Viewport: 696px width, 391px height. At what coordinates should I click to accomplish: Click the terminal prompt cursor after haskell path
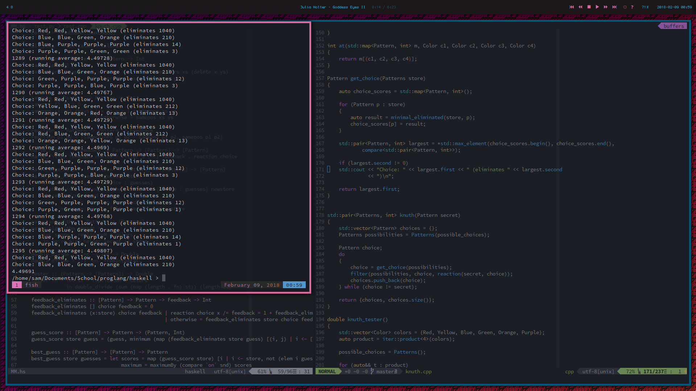164,278
